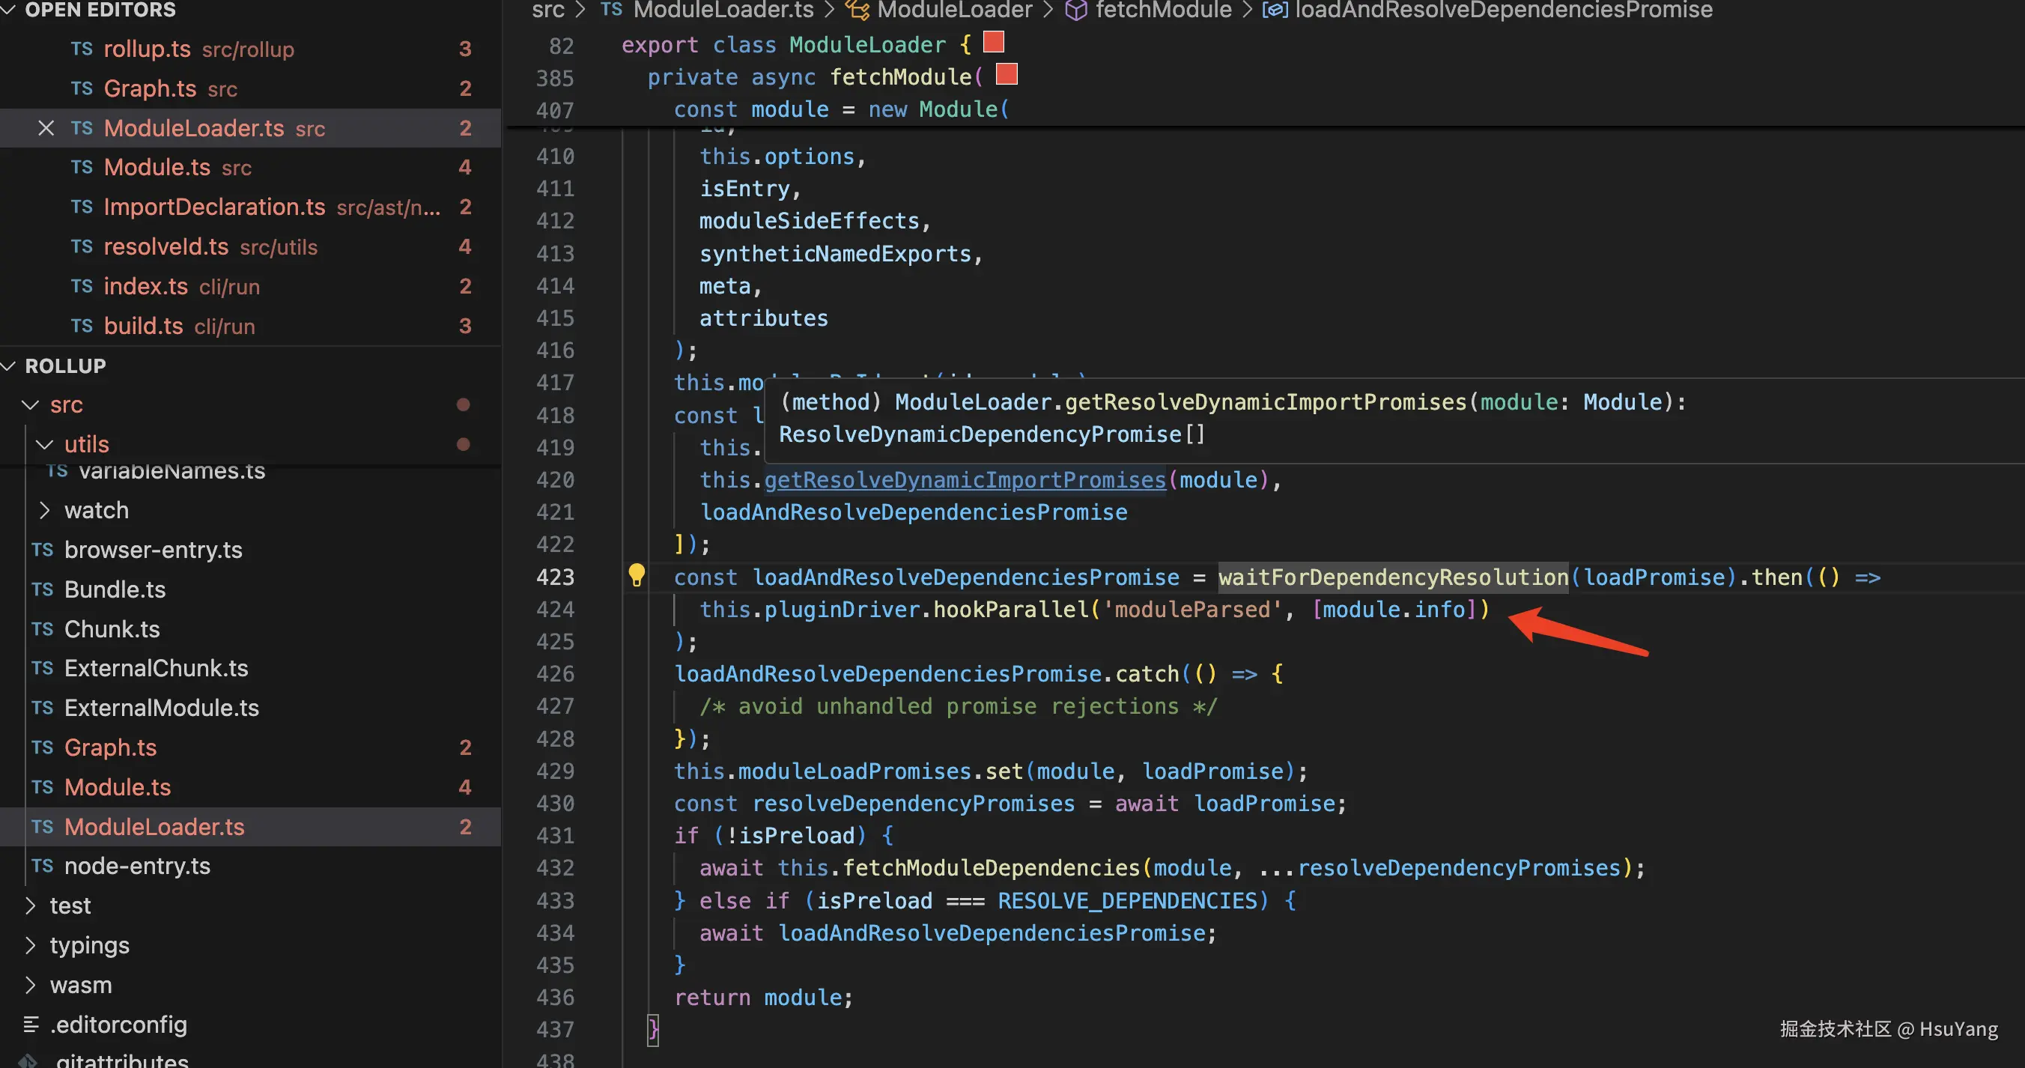Click the lightbulb quick-fix icon
This screenshot has height=1068, width=2025.
tap(636, 575)
